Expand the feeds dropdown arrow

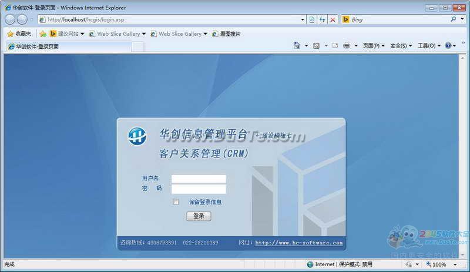point(326,46)
